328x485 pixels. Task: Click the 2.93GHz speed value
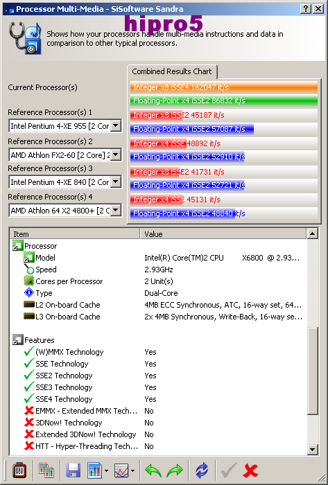(x=158, y=270)
